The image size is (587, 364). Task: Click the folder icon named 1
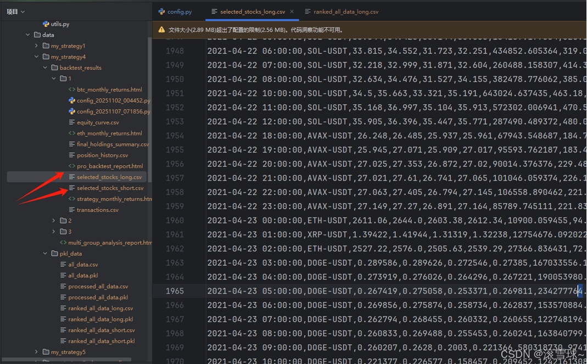(63, 79)
